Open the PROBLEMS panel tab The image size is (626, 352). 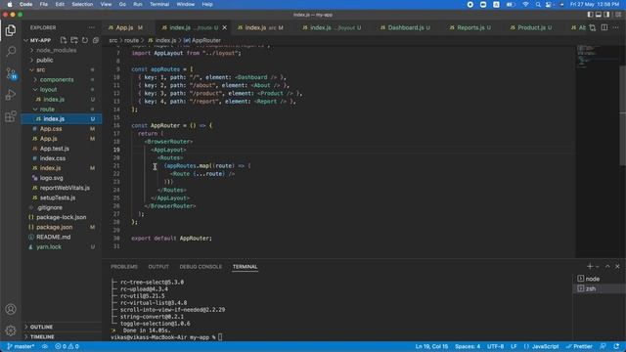[124, 267]
